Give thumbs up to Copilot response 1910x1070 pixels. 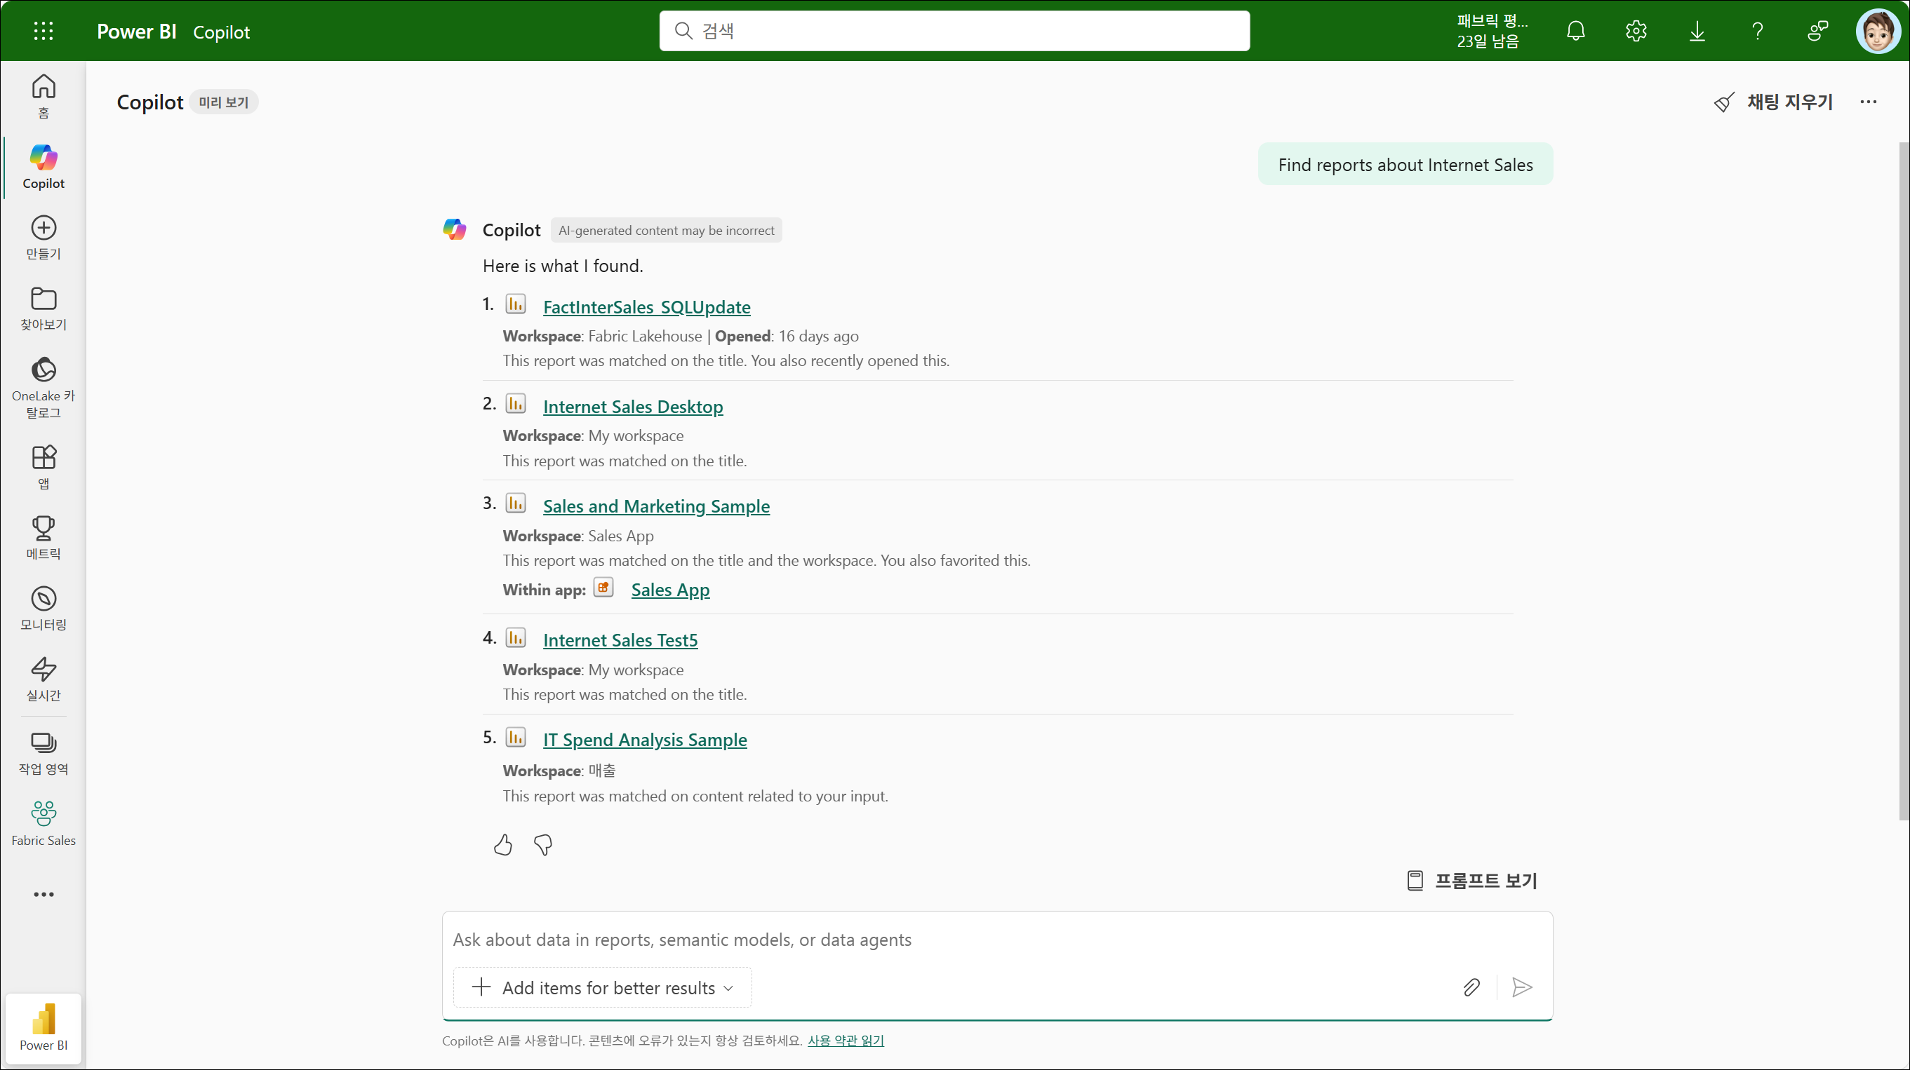[x=502, y=845]
